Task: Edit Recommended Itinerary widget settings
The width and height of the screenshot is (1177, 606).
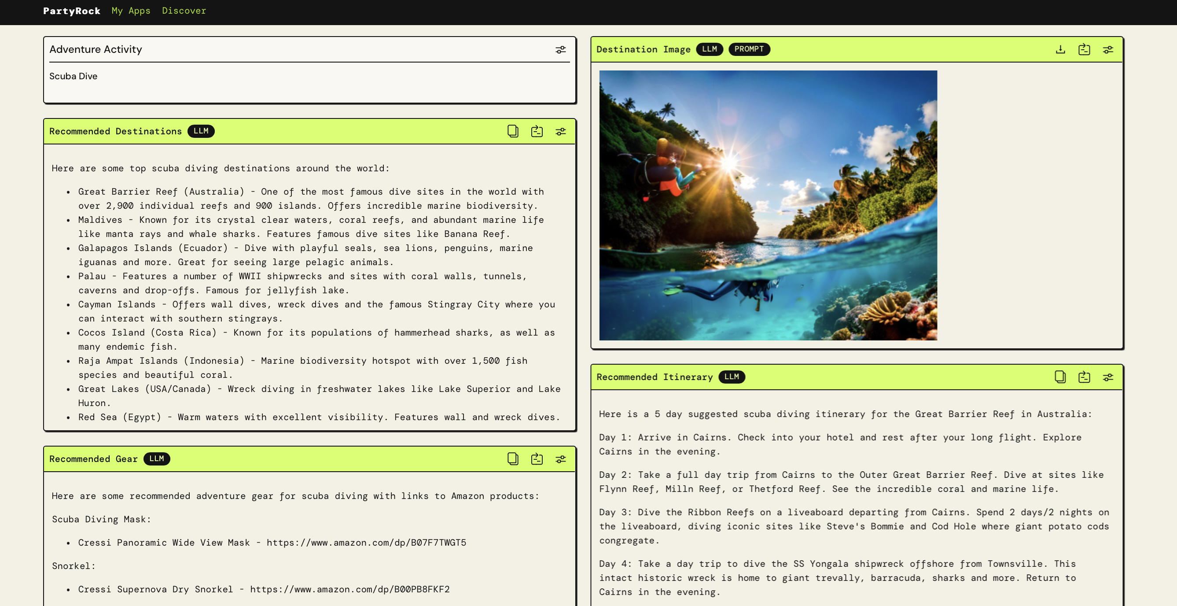Action: 1107,377
